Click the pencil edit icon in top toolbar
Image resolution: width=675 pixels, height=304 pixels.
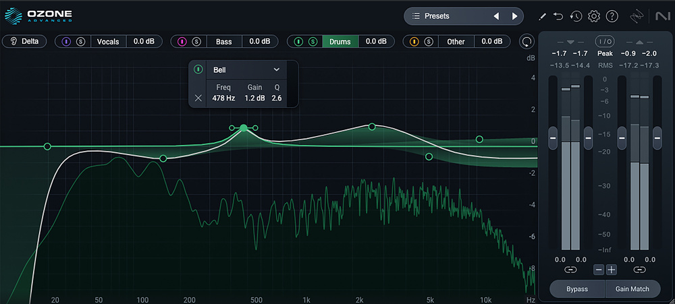[x=543, y=16]
